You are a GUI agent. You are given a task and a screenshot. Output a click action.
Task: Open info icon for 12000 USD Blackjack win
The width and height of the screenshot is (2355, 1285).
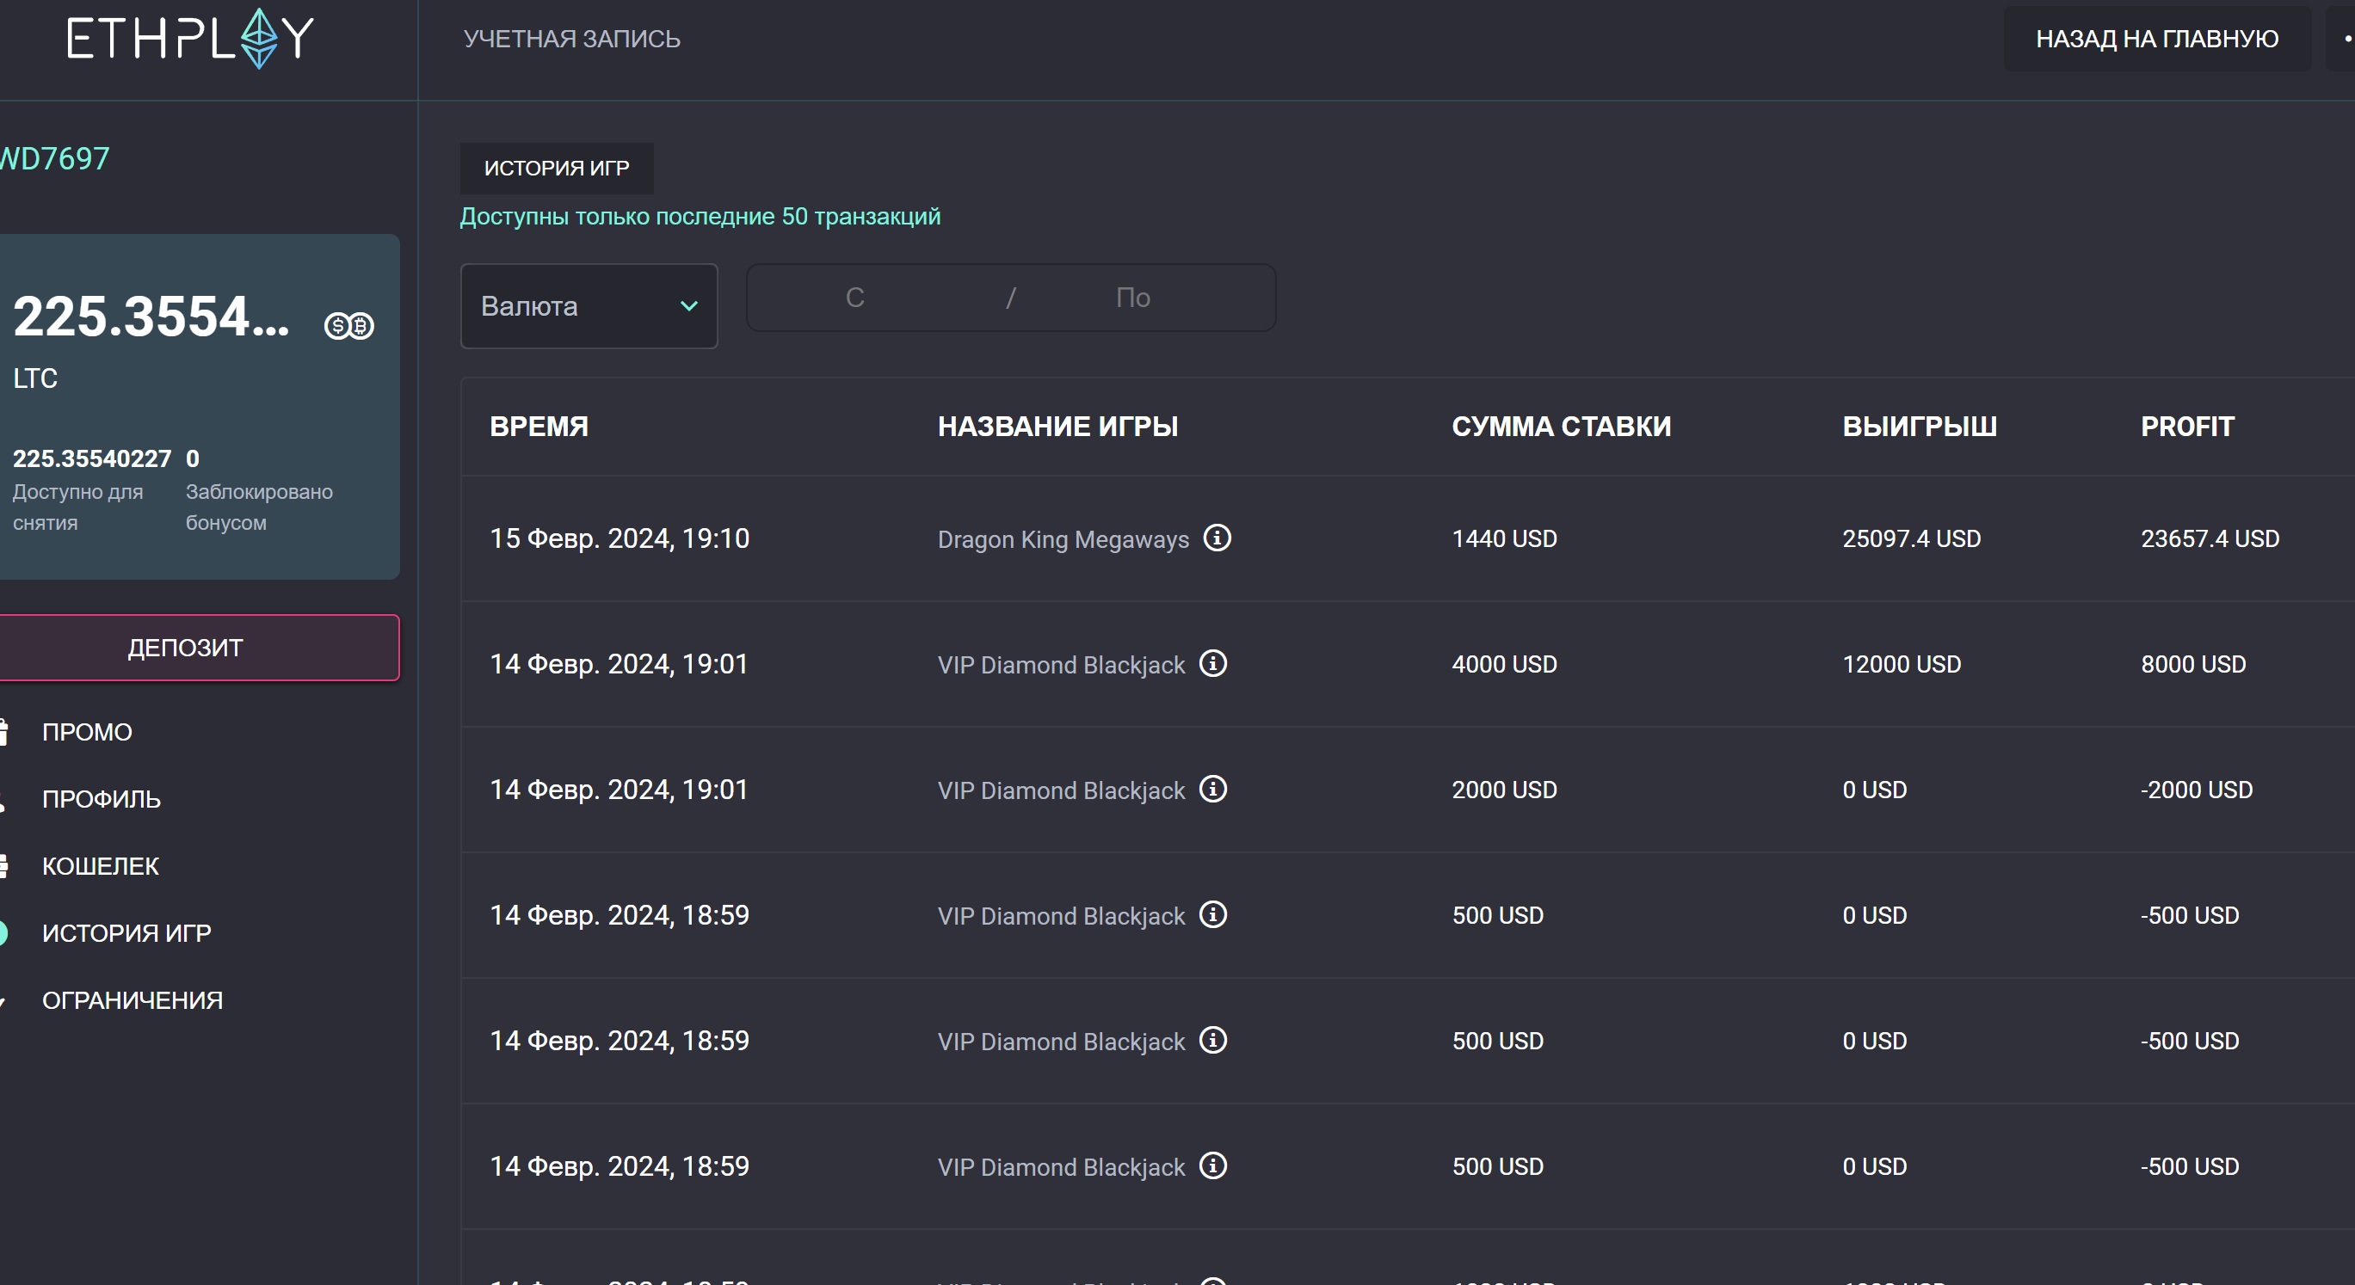tap(1213, 662)
